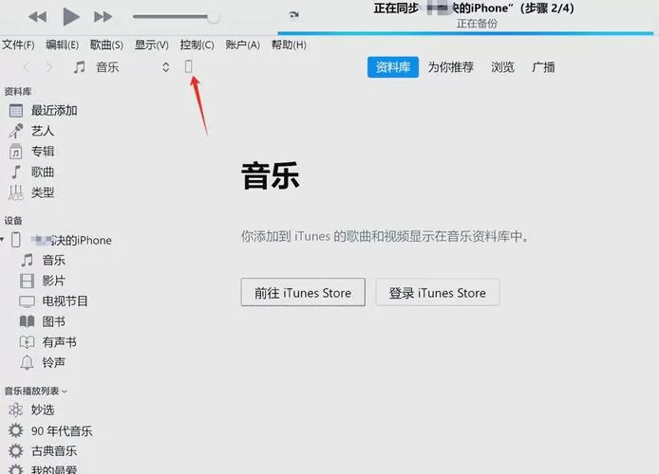Open the 妙选 Genius playlist
The width and height of the screenshot is (659, 474).
point(31,410)
